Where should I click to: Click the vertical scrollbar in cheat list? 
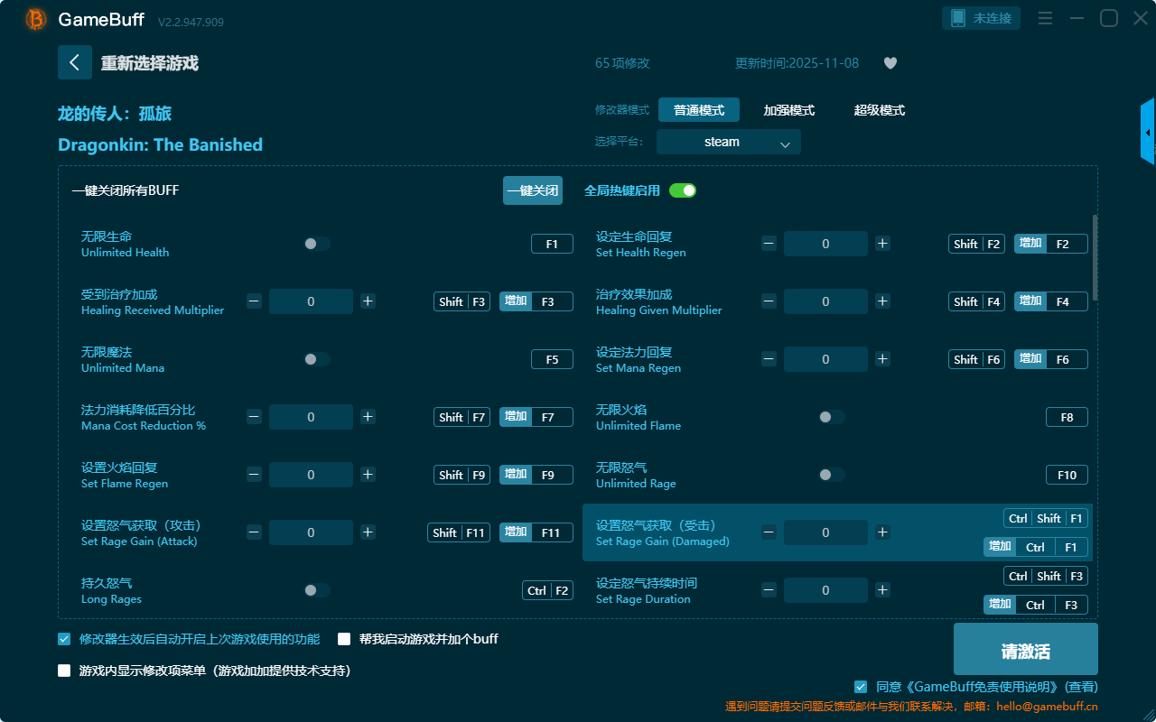point(1095,257)
